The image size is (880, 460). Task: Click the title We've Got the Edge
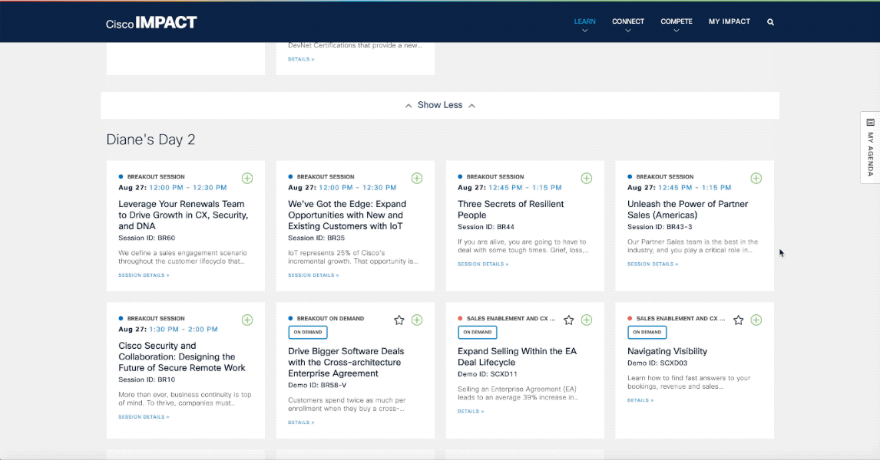click(347, 215)
